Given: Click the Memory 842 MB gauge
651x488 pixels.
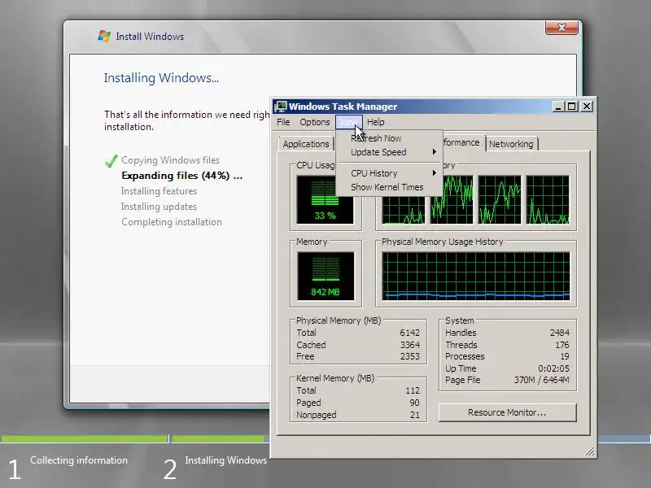Looking at the screenshot, I should coord(326,276).
